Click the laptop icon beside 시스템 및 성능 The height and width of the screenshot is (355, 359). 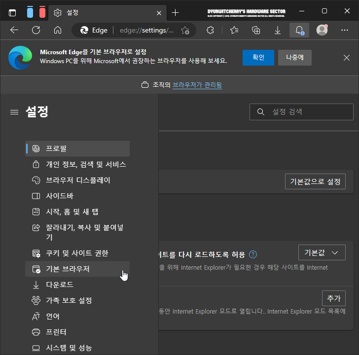click(x=36, y=348)
